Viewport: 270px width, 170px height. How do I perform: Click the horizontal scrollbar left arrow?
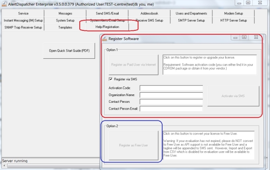tap(4, 166)
